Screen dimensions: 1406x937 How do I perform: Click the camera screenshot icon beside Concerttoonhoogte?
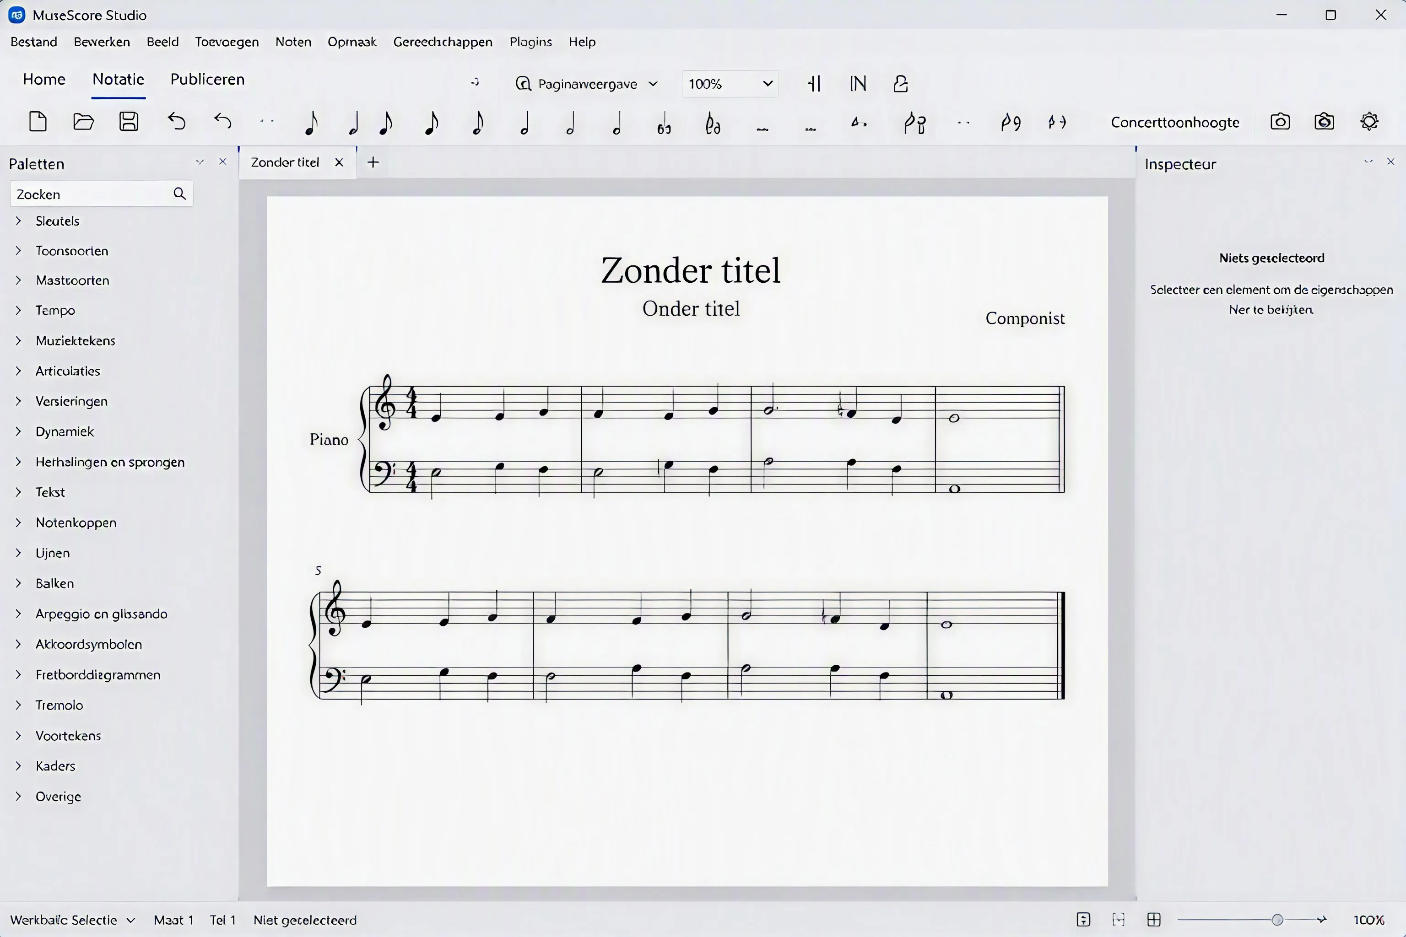point(1280,122)
